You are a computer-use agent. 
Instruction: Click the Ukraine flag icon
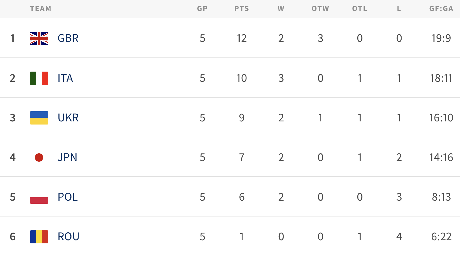coord(39,118)
